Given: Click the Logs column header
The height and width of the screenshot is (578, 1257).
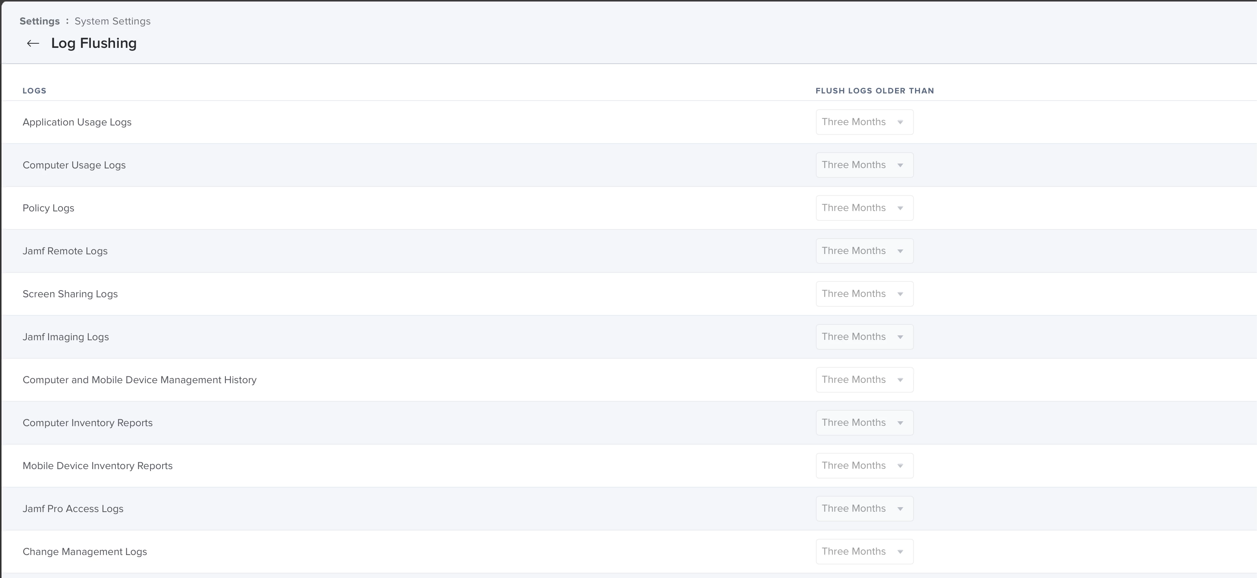Looking at the screenshot, I should pos(34,91).
